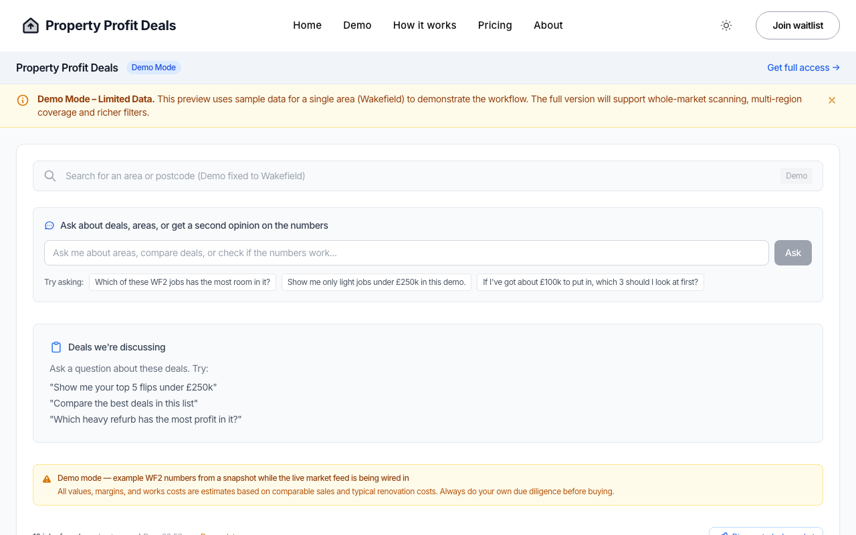This screenshot has width=856, height=535.
Task: Click "Show me your top 5 flips under £250k"
Action: (x=133, y=387)
